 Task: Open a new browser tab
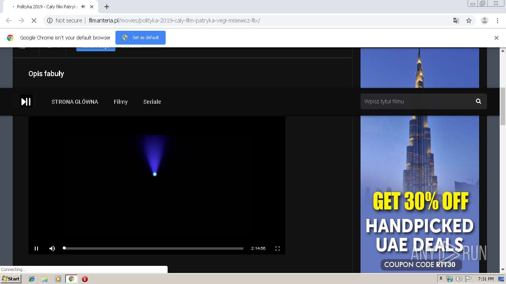107,7
